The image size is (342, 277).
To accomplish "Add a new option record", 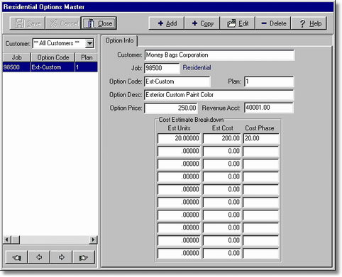I will (x=167, y=23).
